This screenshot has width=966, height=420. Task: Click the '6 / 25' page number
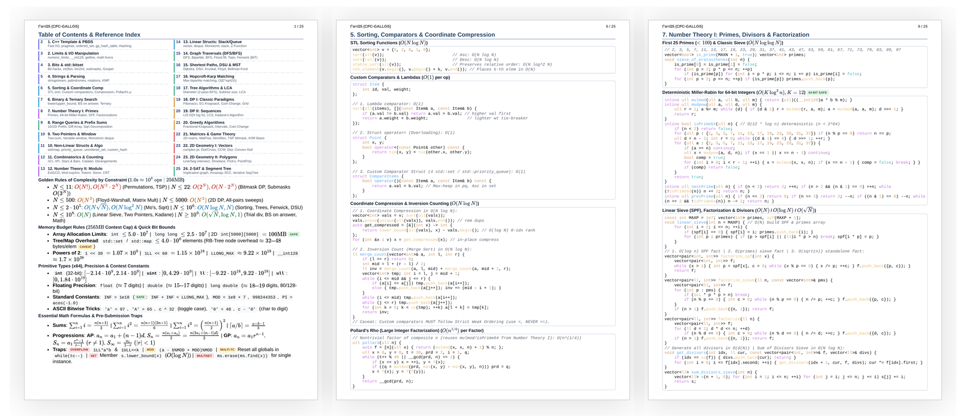[x=611, y=26]
